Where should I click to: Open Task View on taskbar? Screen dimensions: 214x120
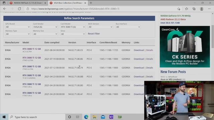click(78, 117)
